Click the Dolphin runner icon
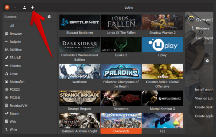The width and height of the screenshot is (216, 137). (7, 42)
